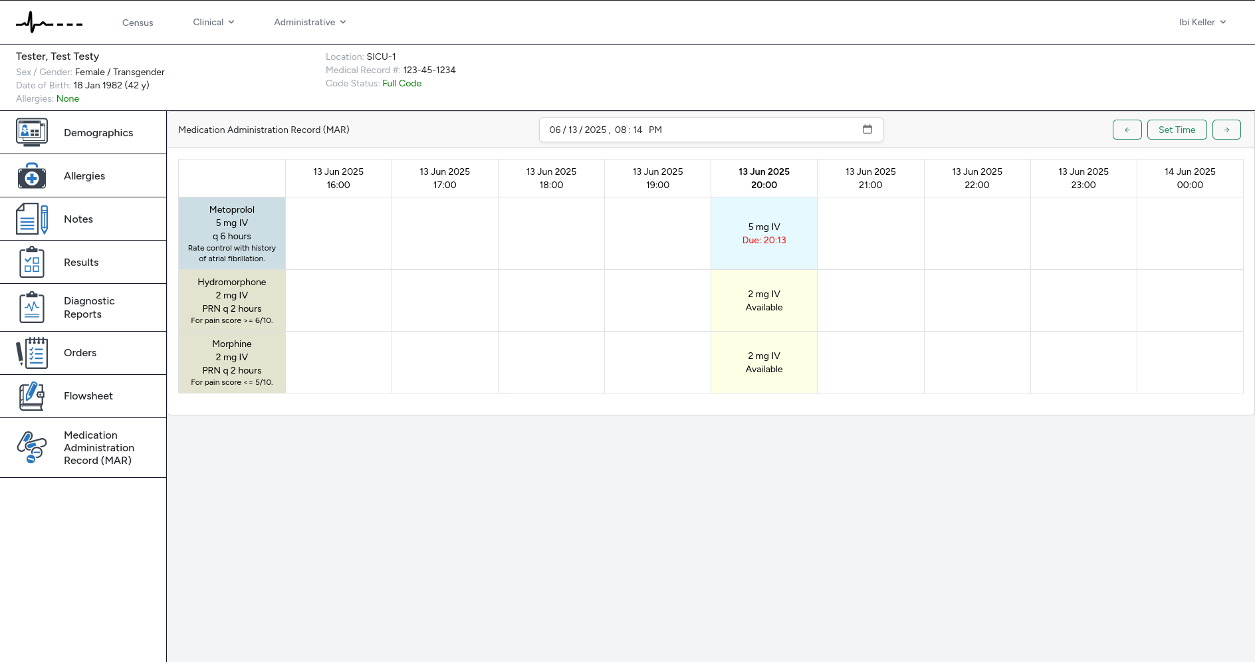This screenshot has width=1255, height=662.
Task: Open the calendar picker in date field
Action: pos(867,130)
